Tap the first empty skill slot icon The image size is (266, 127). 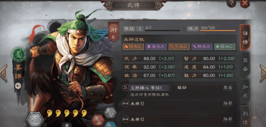pyautogui.click(x=125, y=103)
